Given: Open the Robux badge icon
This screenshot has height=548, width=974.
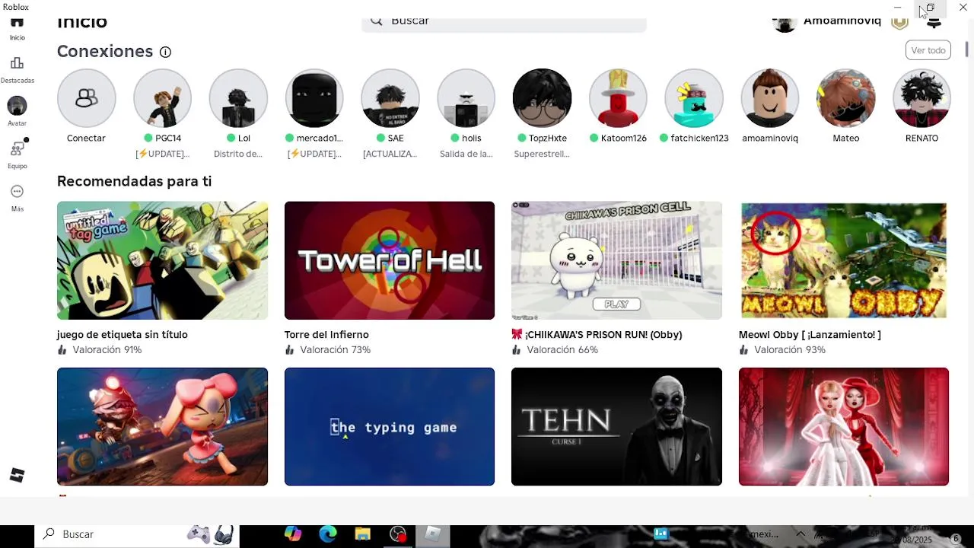Looking at the screenshot, I should click(899, 21).
